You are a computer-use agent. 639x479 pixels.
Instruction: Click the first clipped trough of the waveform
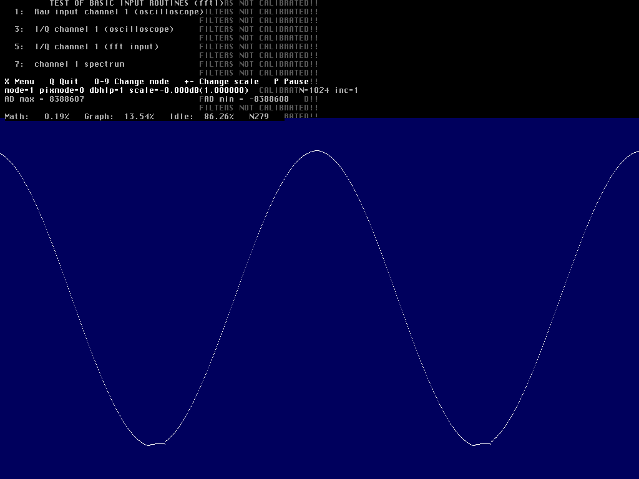pyautogui.click(x=157, y=444)
